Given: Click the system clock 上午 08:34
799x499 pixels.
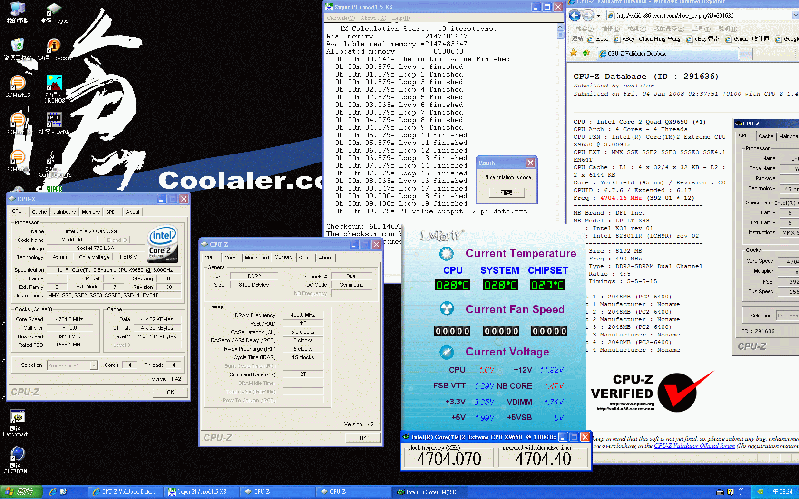Looking at the screenshot, I should (x=780, y=492).
